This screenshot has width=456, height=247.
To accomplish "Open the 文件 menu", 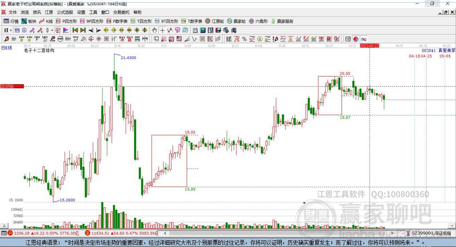I will [12, 12].
